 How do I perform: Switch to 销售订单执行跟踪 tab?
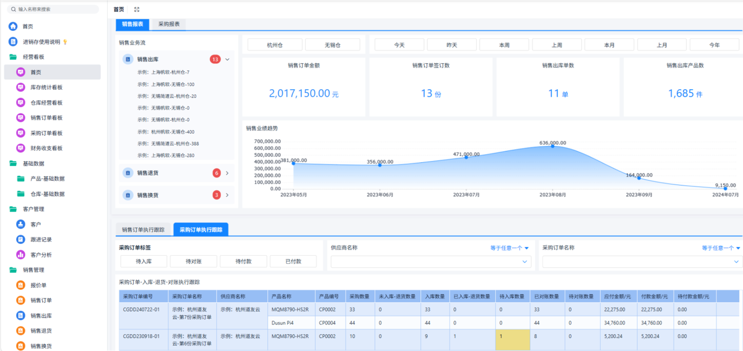[143, 230]
